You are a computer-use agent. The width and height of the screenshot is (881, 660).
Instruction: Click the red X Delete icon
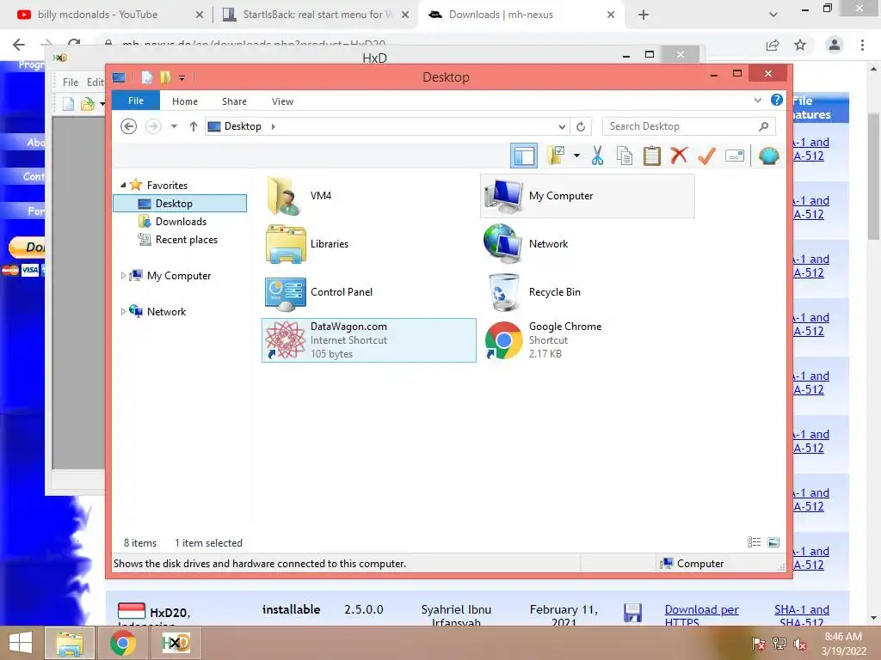tap(679, 155)
